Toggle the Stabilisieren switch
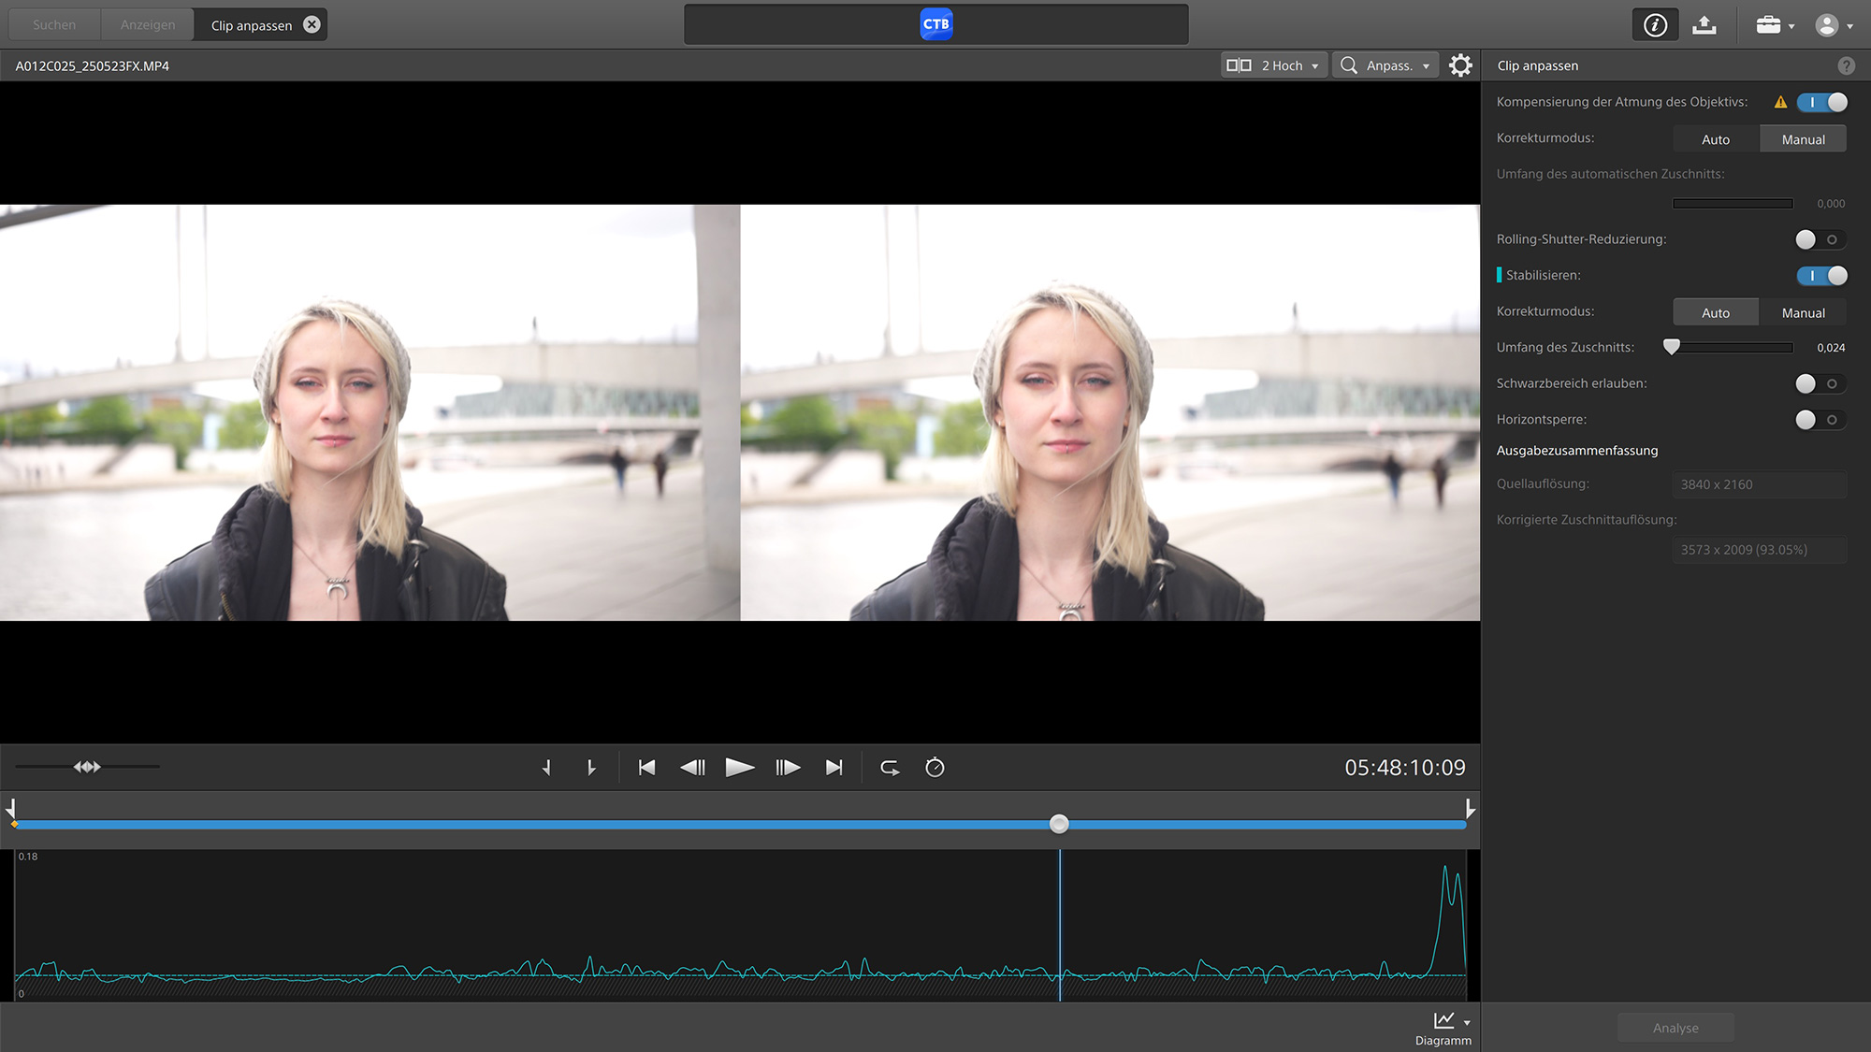This screenshot has height=1052, width=1871. click(1822, 276)
